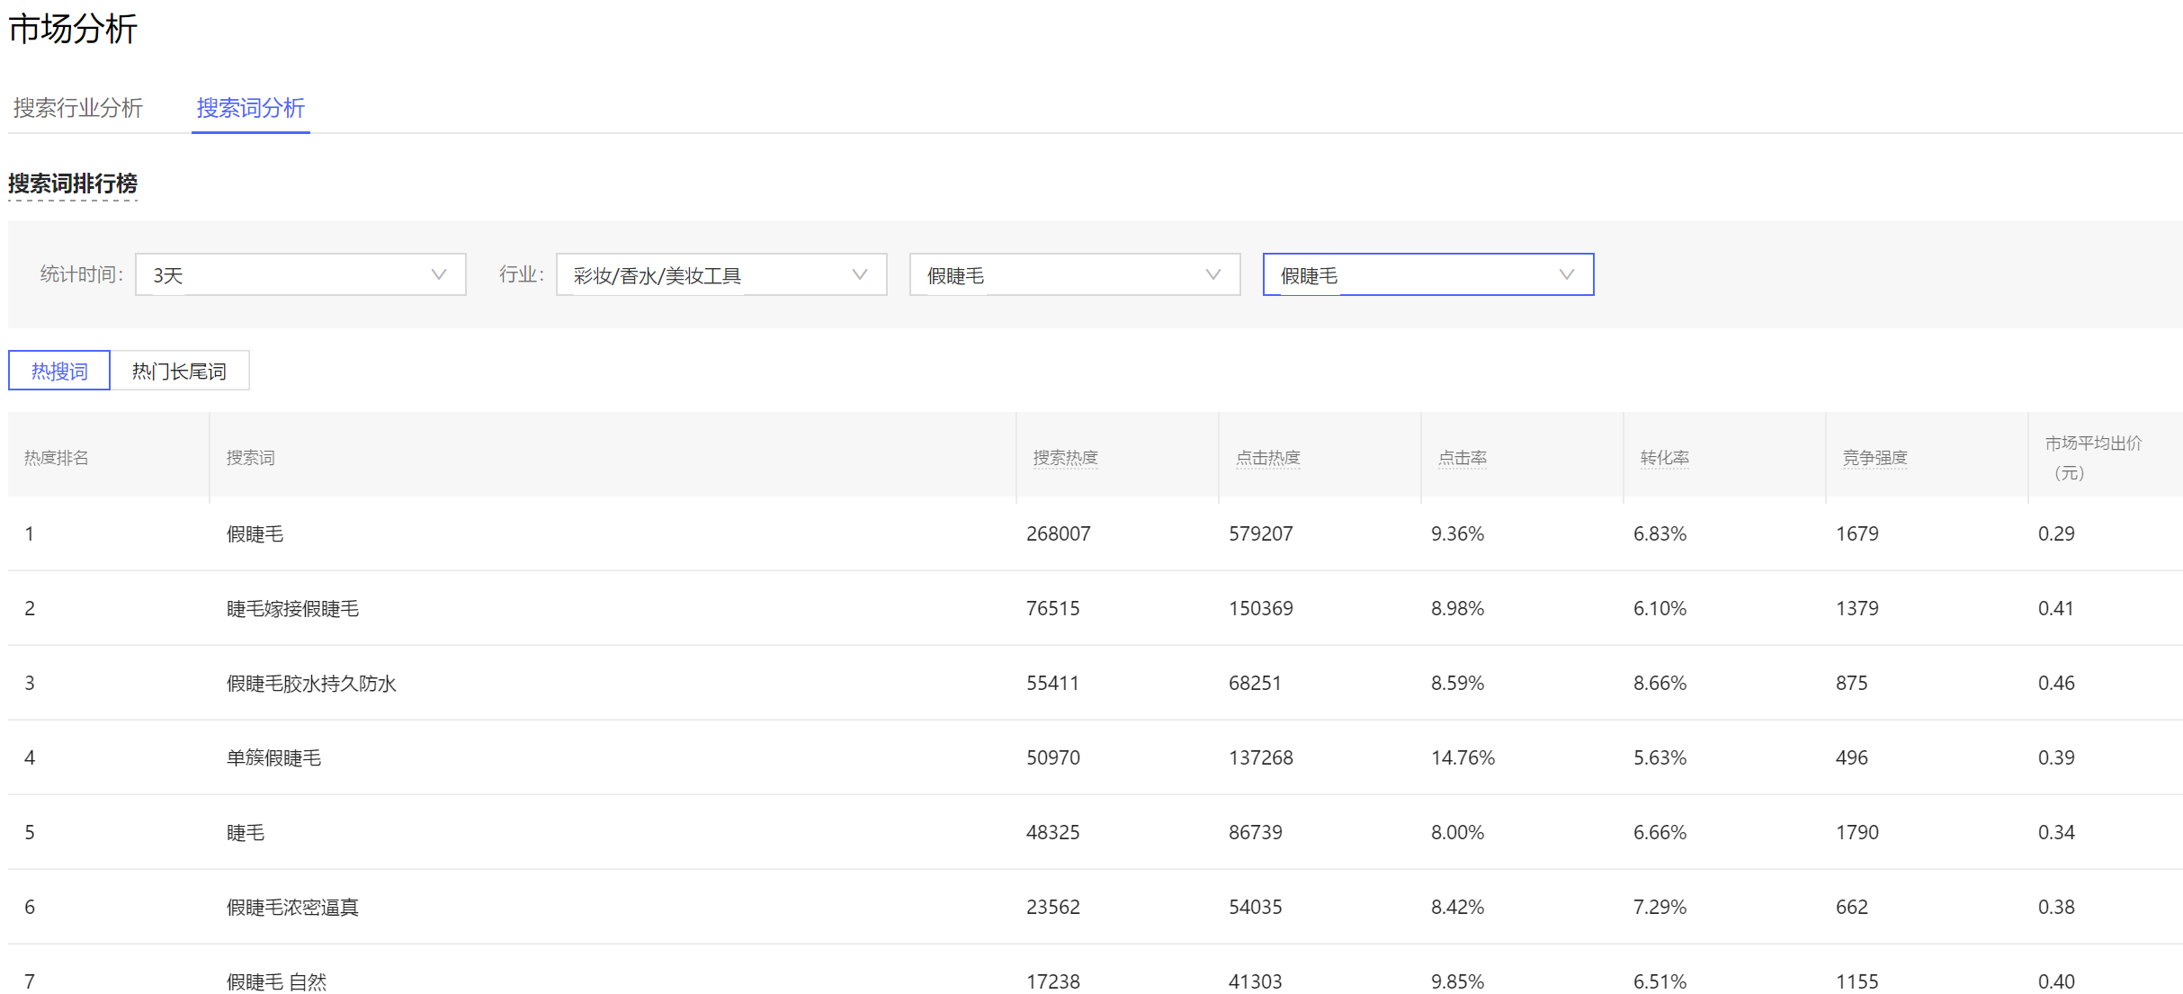Click search term 假睫毛 自然
This screenshot has height=994, width=2183.
tap(276, 981)
